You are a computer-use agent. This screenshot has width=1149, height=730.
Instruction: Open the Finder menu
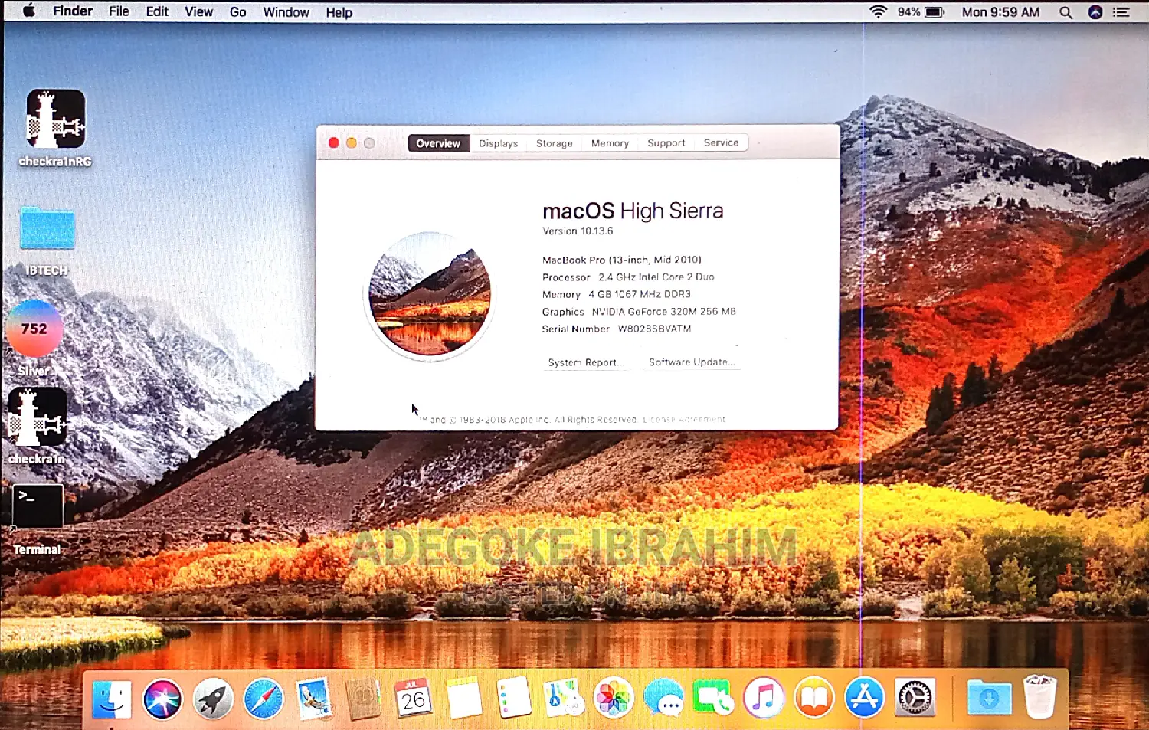click(x=73, y=11)
